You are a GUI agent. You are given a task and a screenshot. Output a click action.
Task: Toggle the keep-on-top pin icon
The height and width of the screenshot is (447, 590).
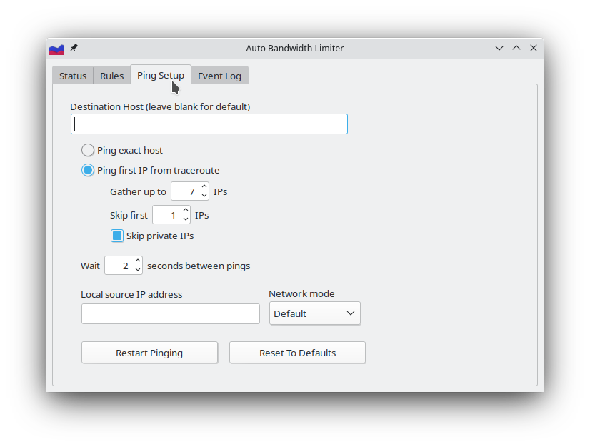[x=73, y=48]
